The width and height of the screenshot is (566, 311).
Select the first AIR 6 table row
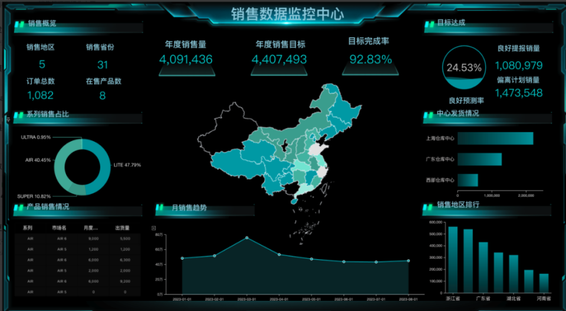[x=77, y=238]
